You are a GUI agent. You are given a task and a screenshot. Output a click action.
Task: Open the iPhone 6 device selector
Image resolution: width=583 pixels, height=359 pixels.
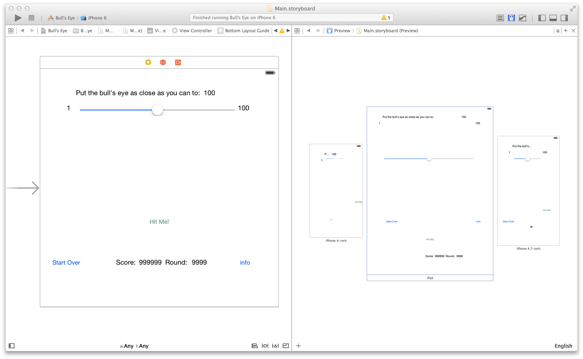94,18
